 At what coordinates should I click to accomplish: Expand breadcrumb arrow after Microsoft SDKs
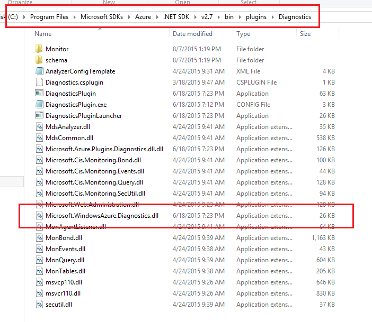coord(129,17)
